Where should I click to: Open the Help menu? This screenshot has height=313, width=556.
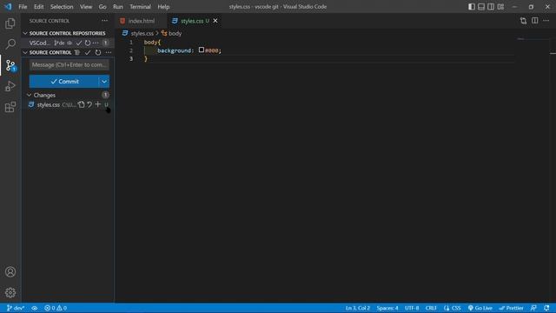(x=163, y=7)
